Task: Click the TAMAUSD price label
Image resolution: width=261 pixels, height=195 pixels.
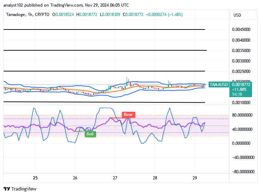Action: 219,85
